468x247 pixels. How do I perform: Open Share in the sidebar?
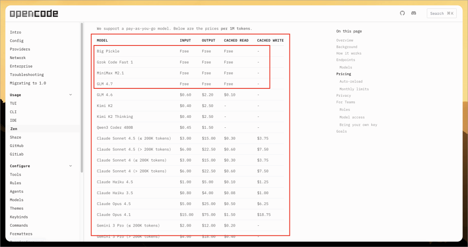pyautogui.click(x=16, y=137)
